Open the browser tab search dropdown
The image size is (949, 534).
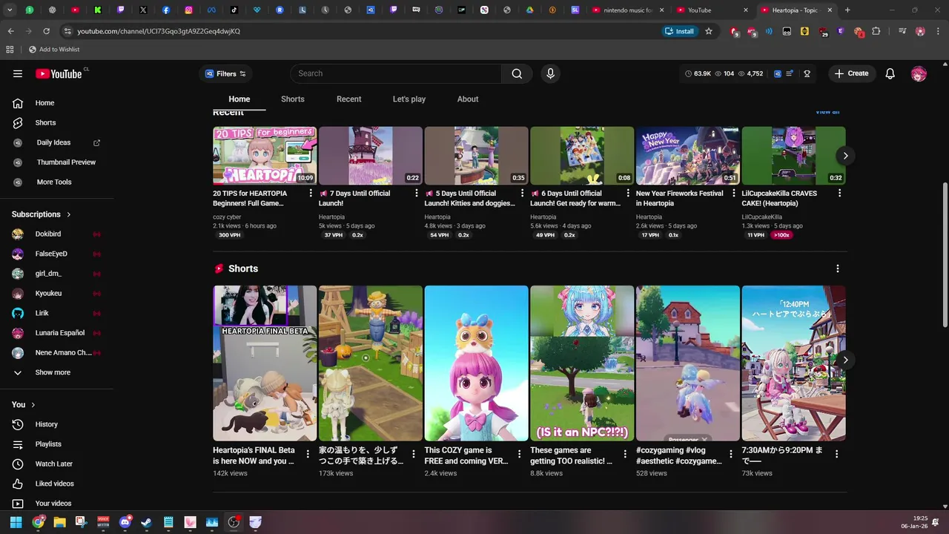click(10, 10)
